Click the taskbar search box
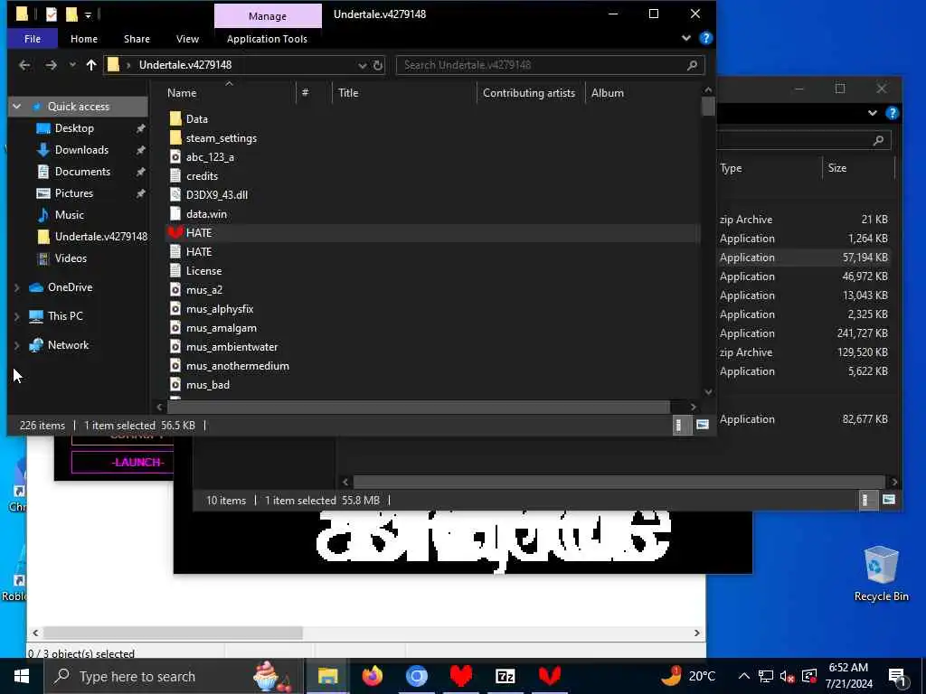Image resolution: width=926 pixels, height=694 pixels. pyautogui.click(x=175, y=676)
